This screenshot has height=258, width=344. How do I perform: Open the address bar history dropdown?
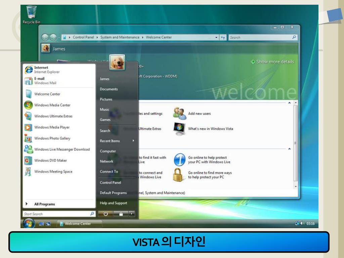[216, 38]
